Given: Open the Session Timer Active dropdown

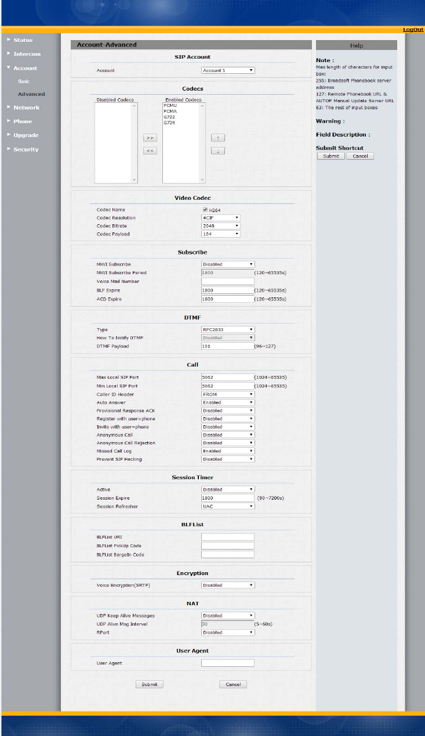Looking at the screenshot, I should (x=228, y=490).
